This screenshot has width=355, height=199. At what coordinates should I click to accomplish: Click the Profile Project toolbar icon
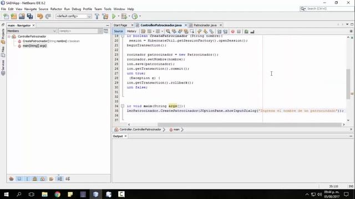(x=135, y=16)
